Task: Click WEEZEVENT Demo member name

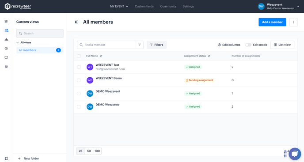Action: (109, 78)
